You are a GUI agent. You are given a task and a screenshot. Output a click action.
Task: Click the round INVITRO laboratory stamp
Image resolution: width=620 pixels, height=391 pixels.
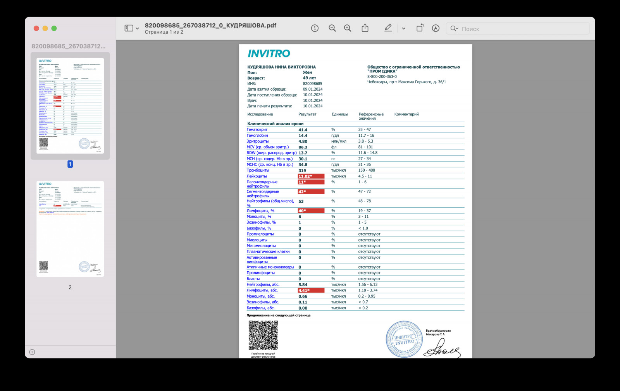coord(404,339)
